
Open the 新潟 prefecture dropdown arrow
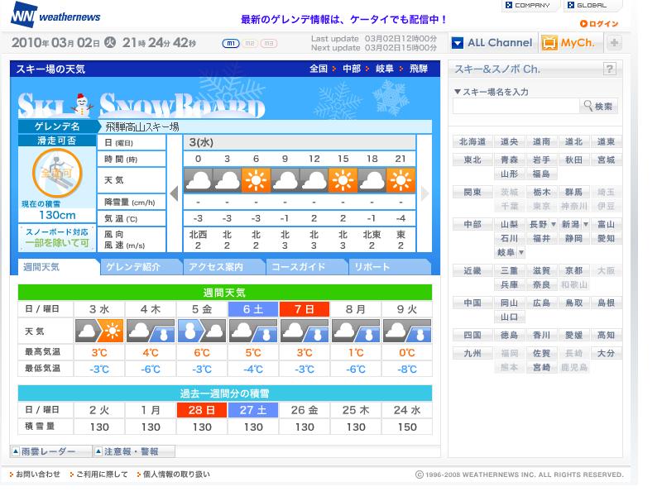pyautogui.click(x=586, y=224)
